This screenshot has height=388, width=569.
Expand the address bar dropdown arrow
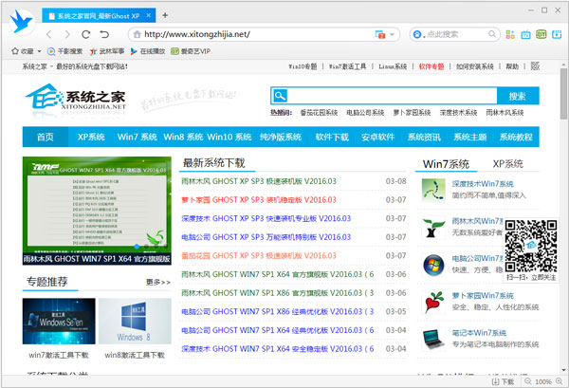coord(393,35)
